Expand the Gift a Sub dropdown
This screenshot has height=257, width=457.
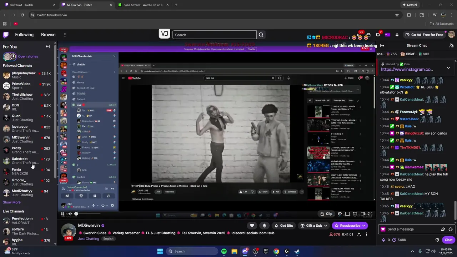tap(314, 226)
